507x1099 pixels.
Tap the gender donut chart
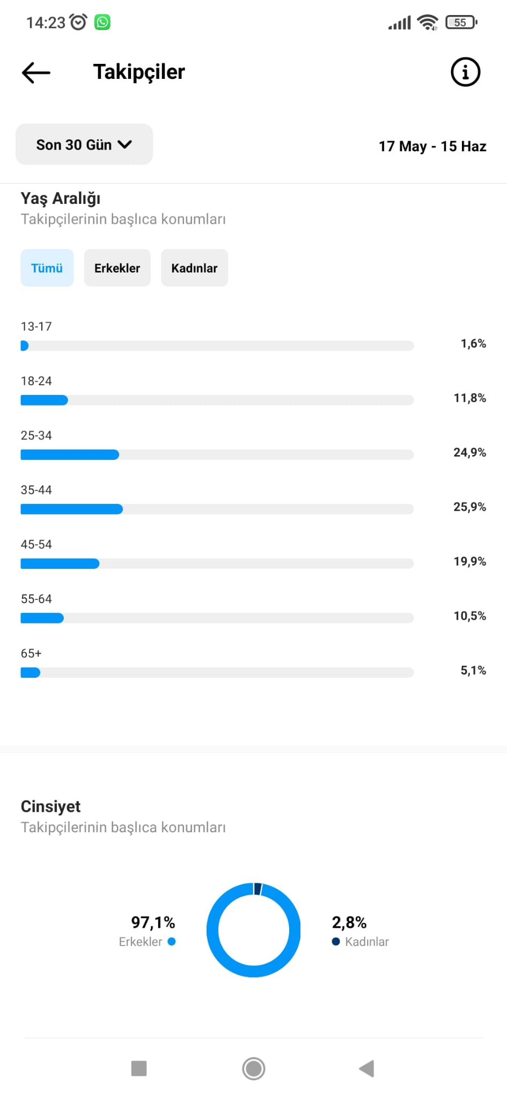click(x=253, y=930)
